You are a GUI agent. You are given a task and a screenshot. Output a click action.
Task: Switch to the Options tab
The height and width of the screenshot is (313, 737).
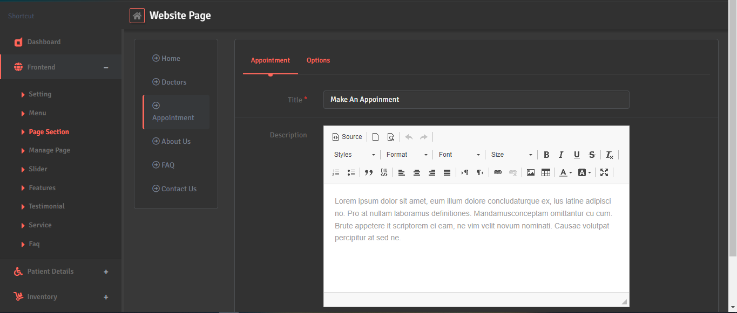click(x=318, y=60)
